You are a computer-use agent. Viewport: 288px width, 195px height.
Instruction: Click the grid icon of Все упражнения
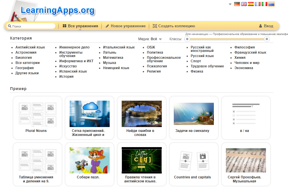tap(64, 26)
